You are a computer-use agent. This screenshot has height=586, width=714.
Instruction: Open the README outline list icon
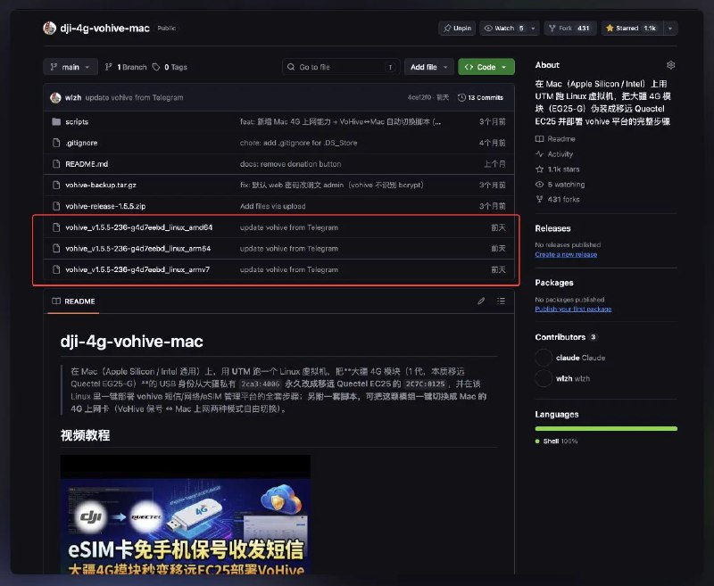click(x=501, y=301)
